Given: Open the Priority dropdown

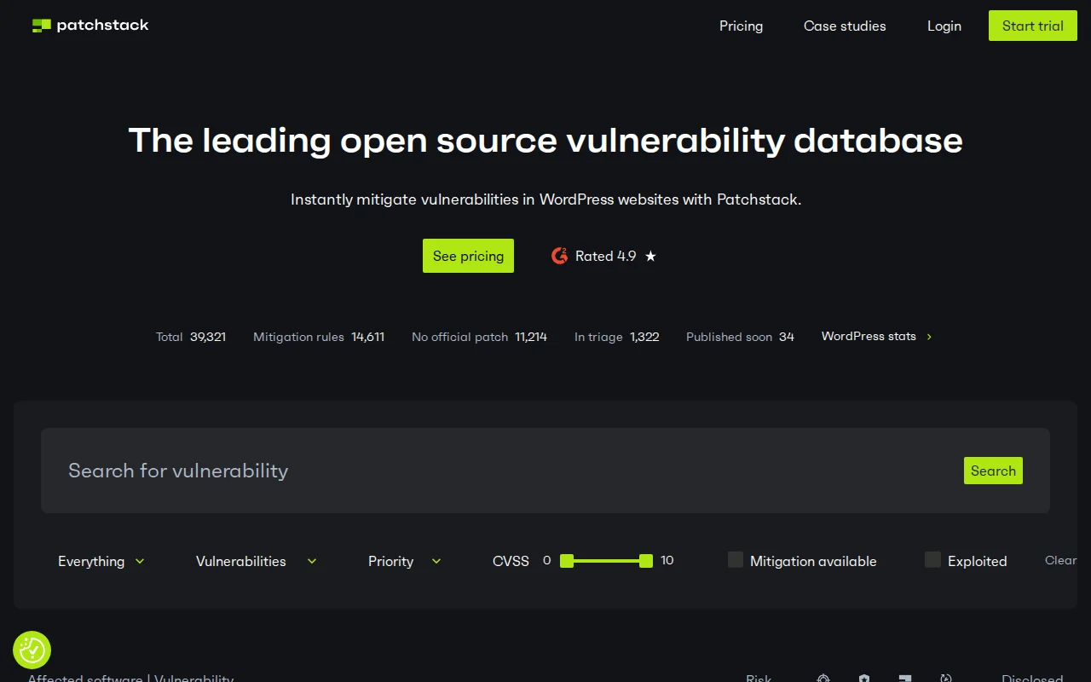Looking at the screenshot, I should [403, 561].
